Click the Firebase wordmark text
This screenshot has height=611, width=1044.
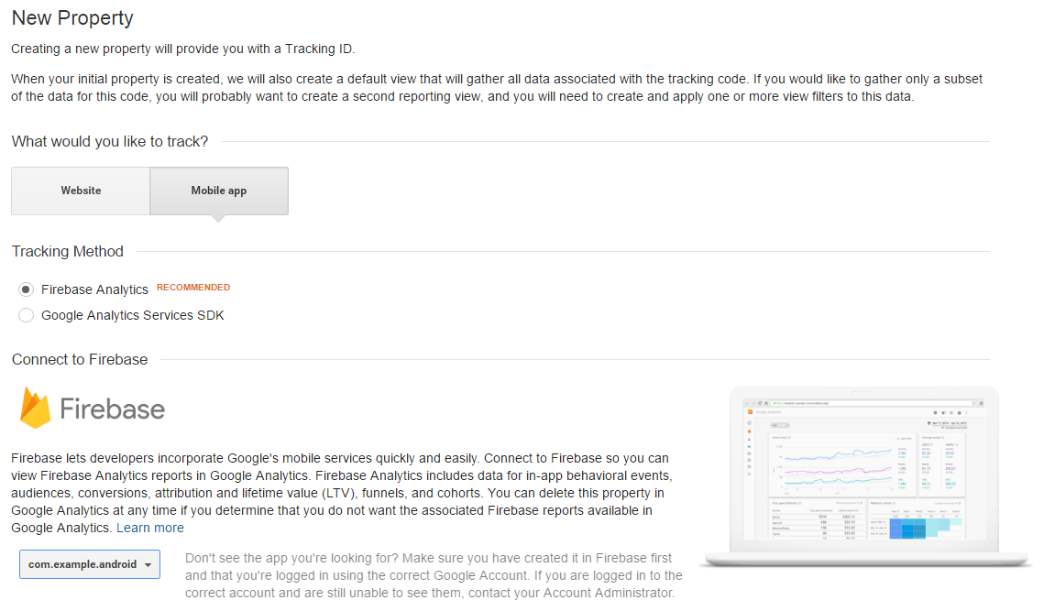click(x=113, y=409)
